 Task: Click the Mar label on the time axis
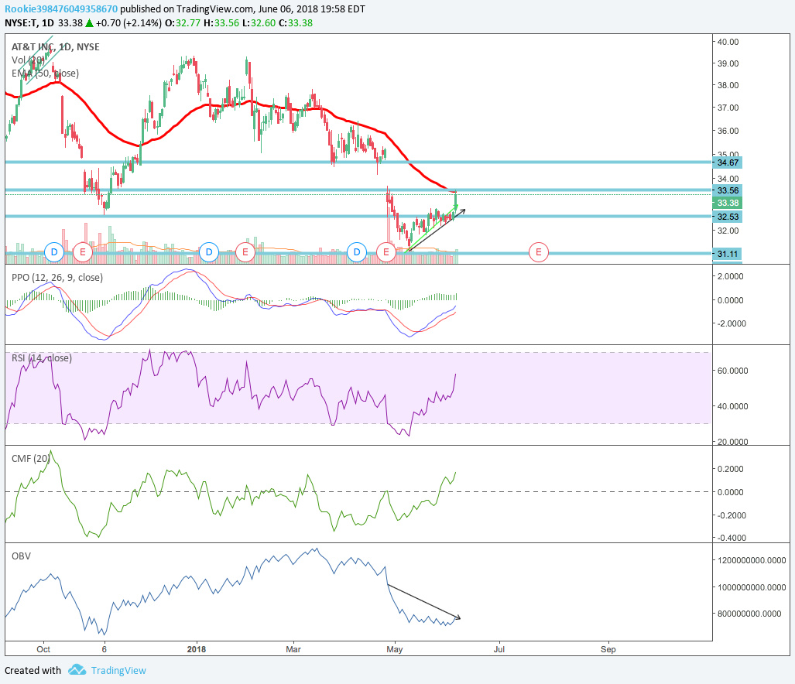point(293,649)
